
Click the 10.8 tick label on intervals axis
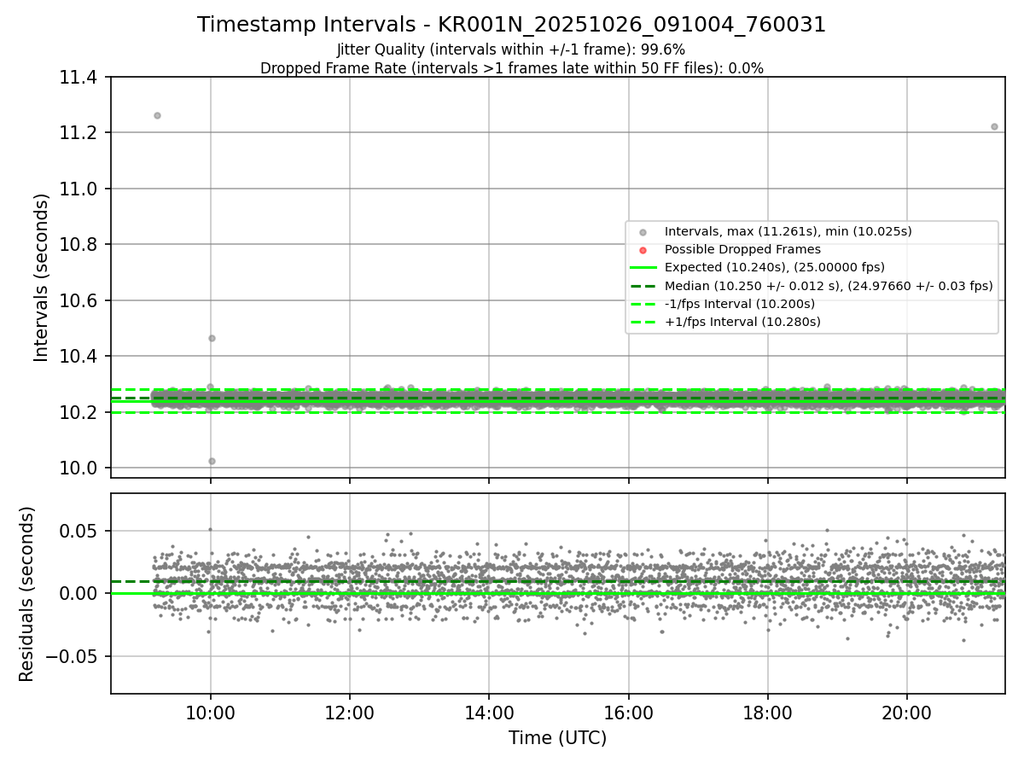[x=80, y=245]
